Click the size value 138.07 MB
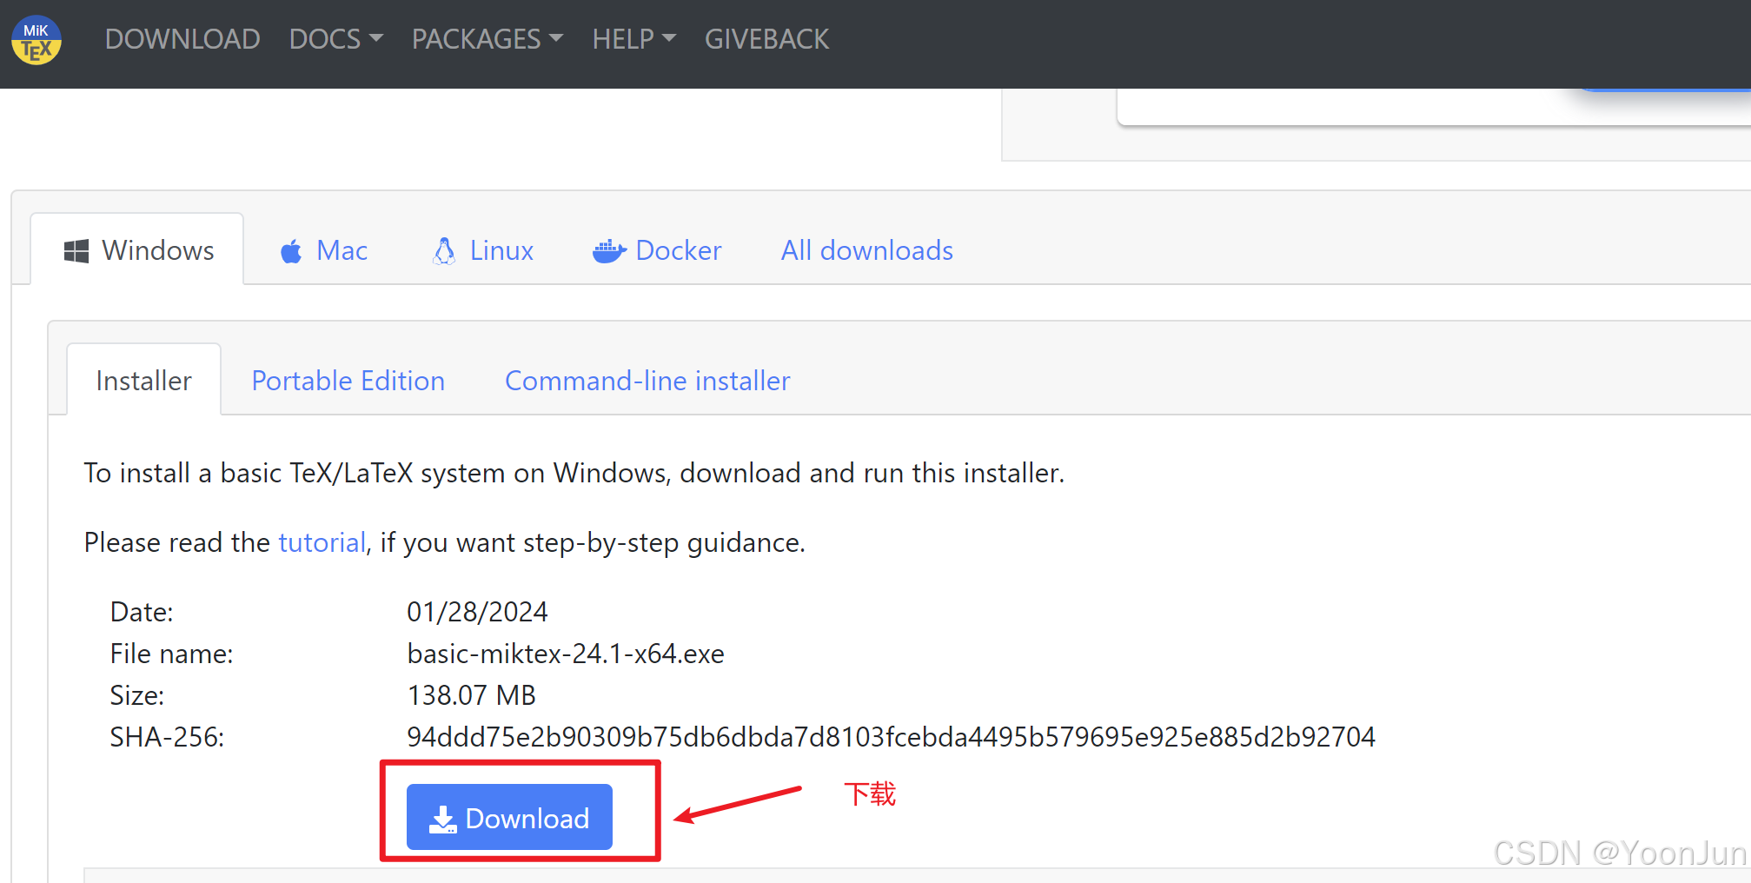The width and height of the screenshot is (1751, 883). (471, 695)
